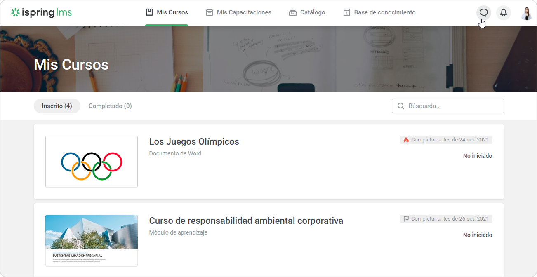Image resolution: width=537 pixels, height=277 pixels.
Task: Select the Inscrito (4) filter tab
Action: [x=57, y=106]
